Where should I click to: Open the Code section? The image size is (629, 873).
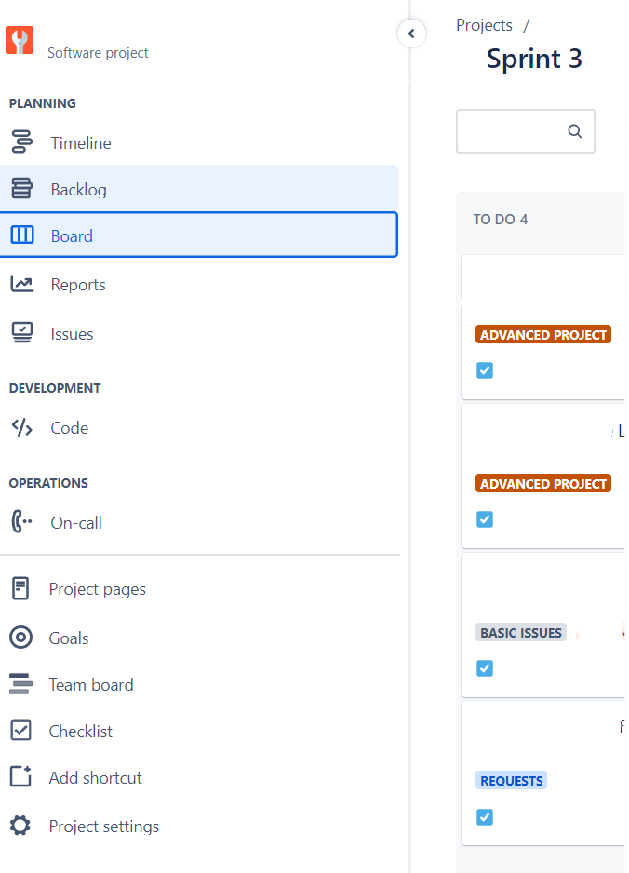tap(70, 427)
